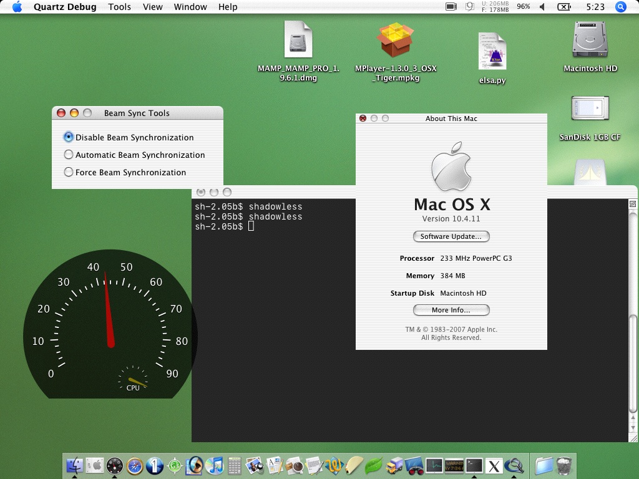This screenshot has height=479, width=639.
Task: Open Terminal icon in the Dock
Action: pyautogui.click(x=474, y=465)
